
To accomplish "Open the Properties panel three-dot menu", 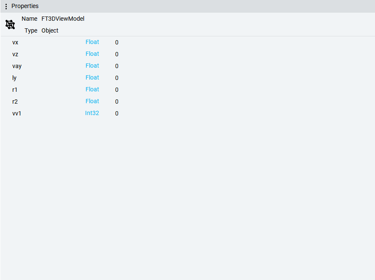I will click(6, 6).
